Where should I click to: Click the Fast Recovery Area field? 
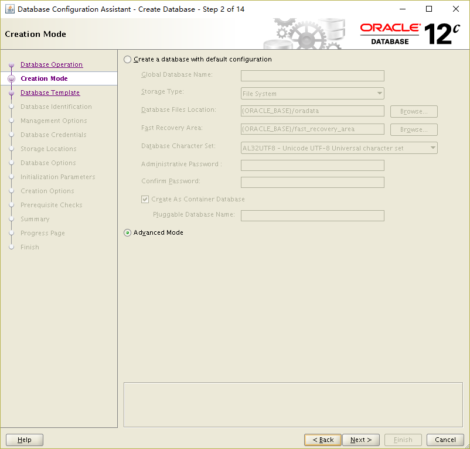pyautogui.click(x=312, y=129)
